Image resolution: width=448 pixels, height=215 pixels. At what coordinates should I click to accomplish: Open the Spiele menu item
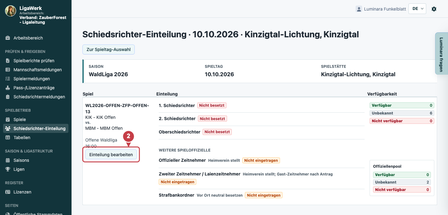click(36, 119)
